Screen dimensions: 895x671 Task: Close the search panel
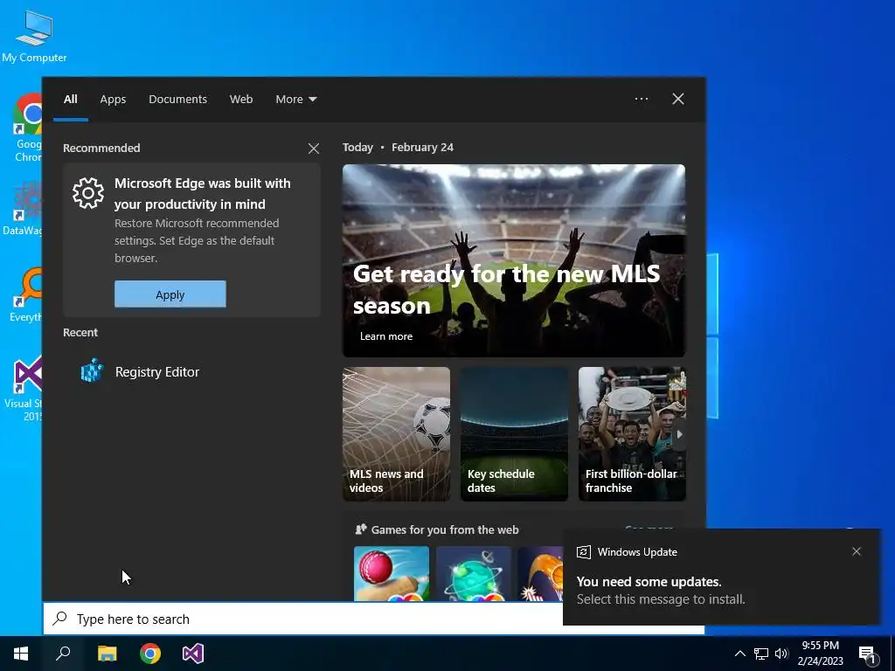click(x=677, y=99)
